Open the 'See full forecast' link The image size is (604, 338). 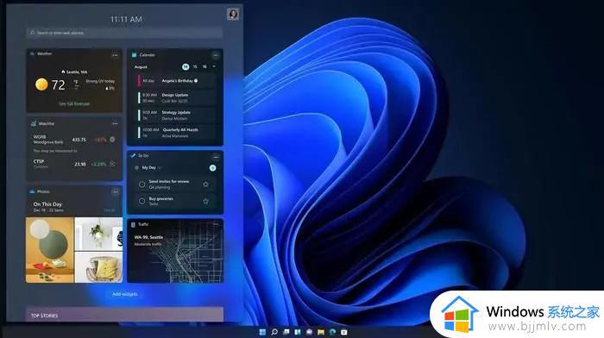[x=74, y=104]
